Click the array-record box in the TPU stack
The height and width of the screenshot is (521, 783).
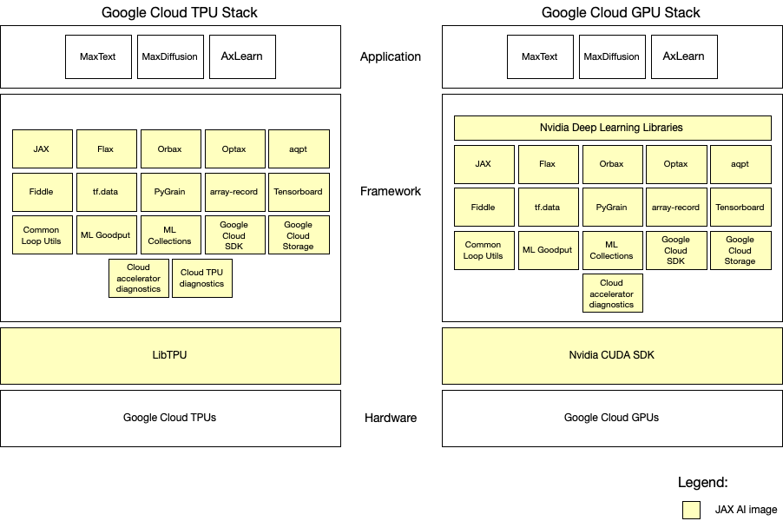coord(234,192)
